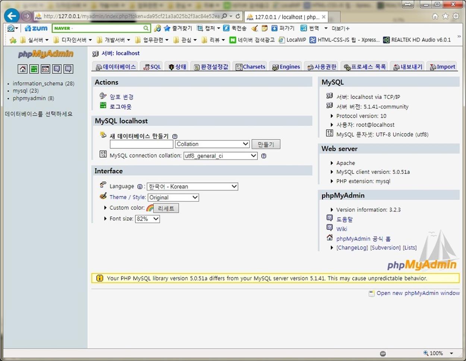Image resolution: width=466 pixels, height=361 pixels.
Task: Click the warning icon in the yellow notice bar
Action: tap(100, 278)
